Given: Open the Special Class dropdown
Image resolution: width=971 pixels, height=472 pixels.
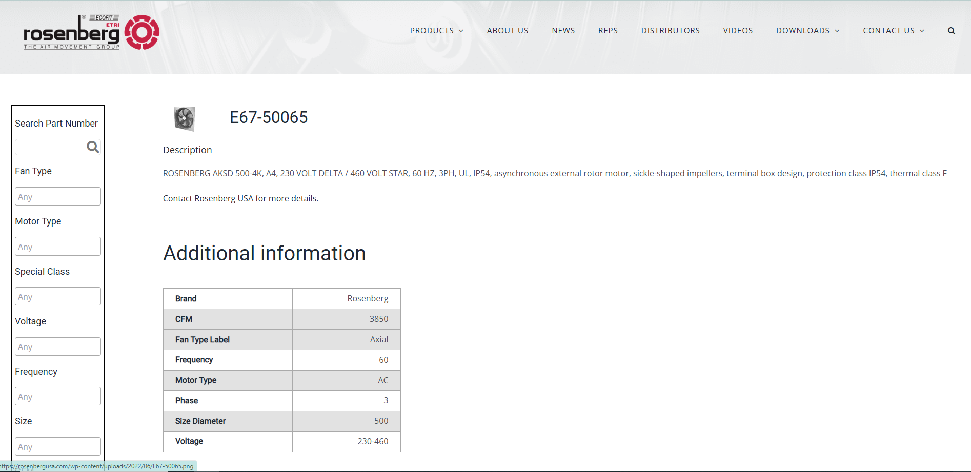Looking at the screenshot, I should (58, 297).
